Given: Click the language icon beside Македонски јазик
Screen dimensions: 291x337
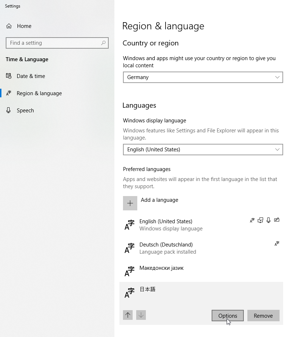Looking at the screenshot, I should (129, 271).
